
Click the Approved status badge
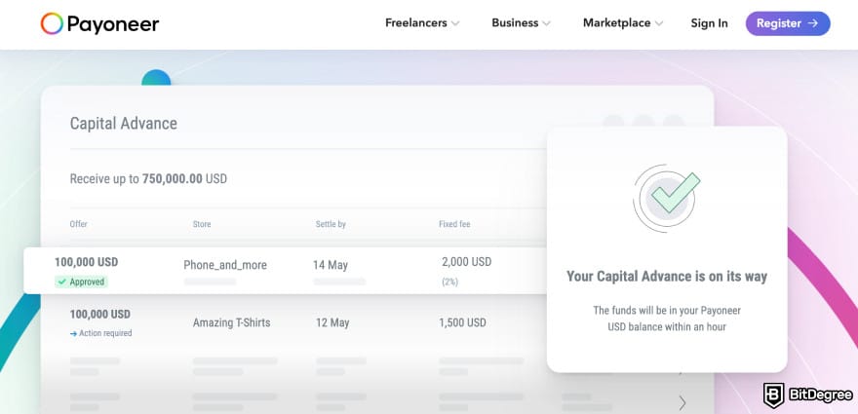click(82, 282)
